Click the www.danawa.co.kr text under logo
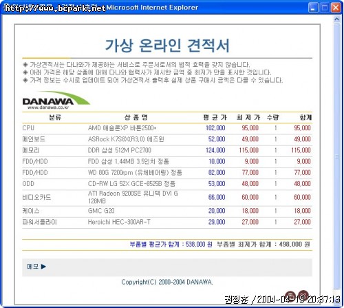The width and height of the screenshot is (344, 308). tap(48, 107)
